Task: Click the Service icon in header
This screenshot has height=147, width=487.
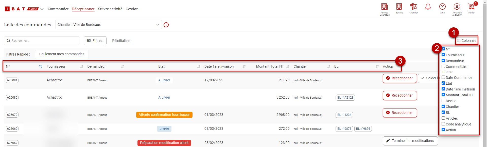Action: 399,7
